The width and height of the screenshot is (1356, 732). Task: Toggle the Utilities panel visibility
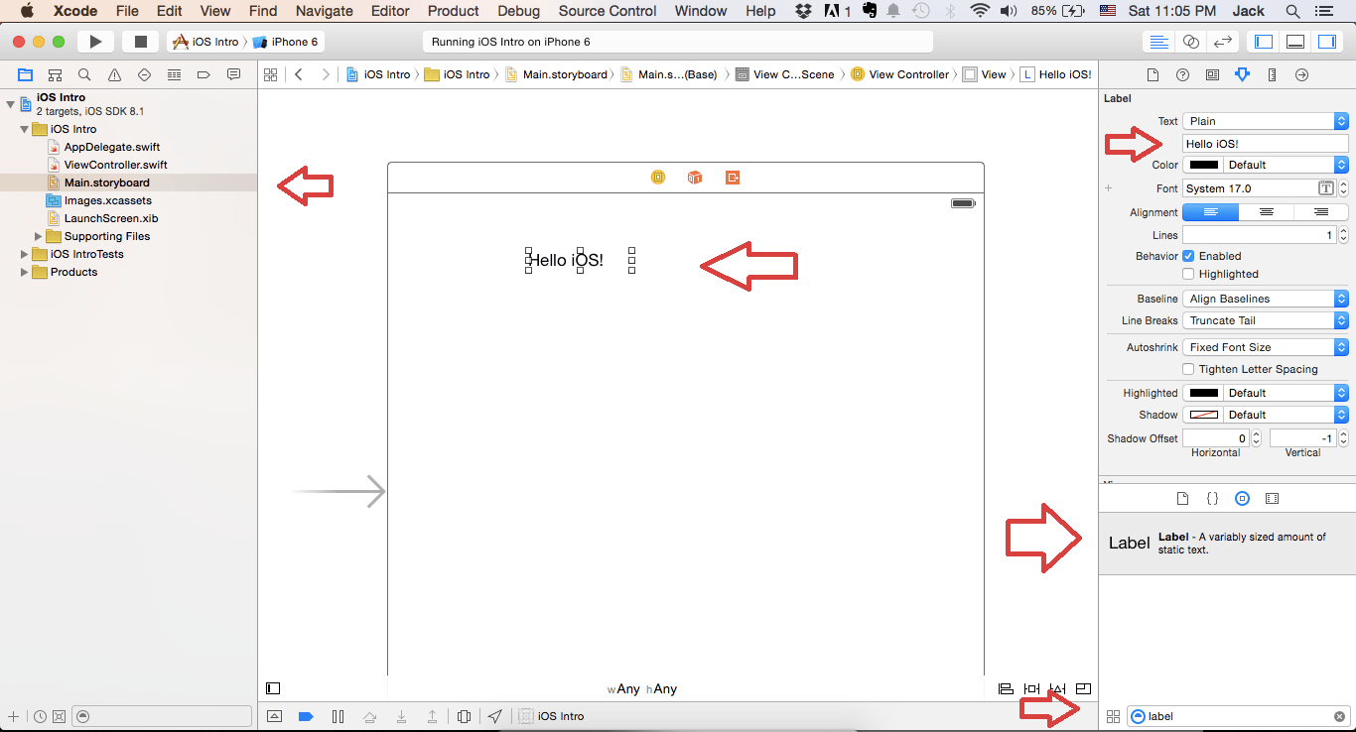pyautogui.click(x=1327, y=42)
